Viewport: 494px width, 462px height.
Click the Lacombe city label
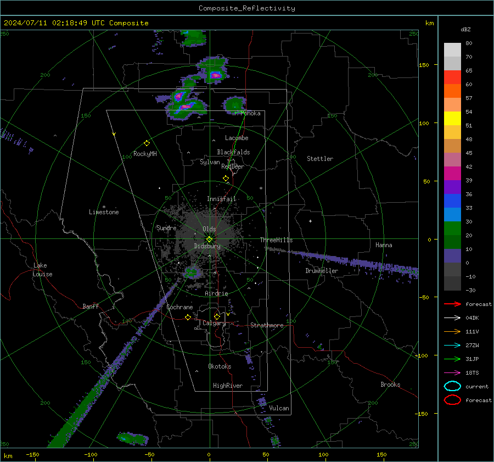tap(237, 138)
